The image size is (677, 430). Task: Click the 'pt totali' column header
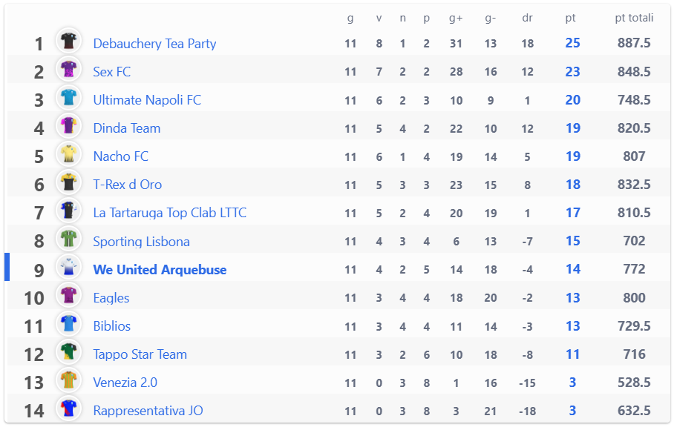[x=634, y=18]
